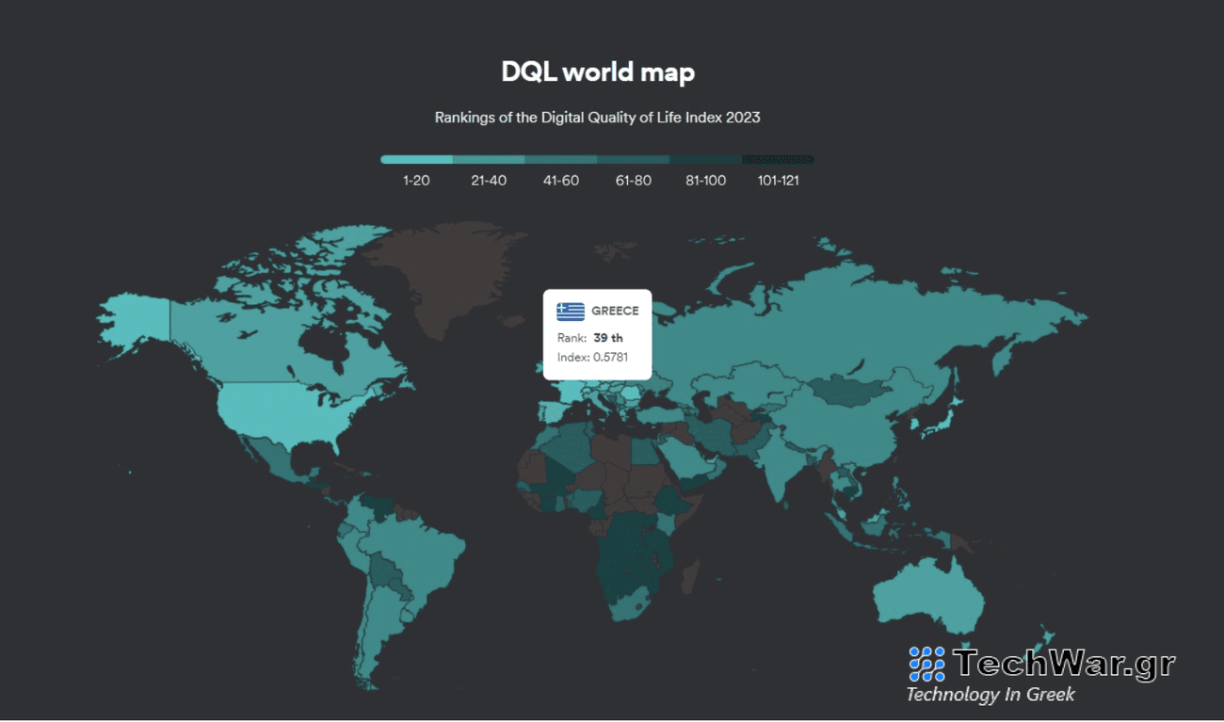The width and height of the screenshot is (1224, 722).
Task: Click the TechWar.gr blue dots logo icon
Action: [x=926, y=664]
